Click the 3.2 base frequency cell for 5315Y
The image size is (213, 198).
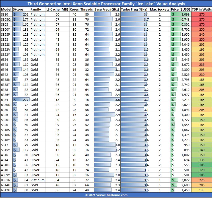pos(107,150)
